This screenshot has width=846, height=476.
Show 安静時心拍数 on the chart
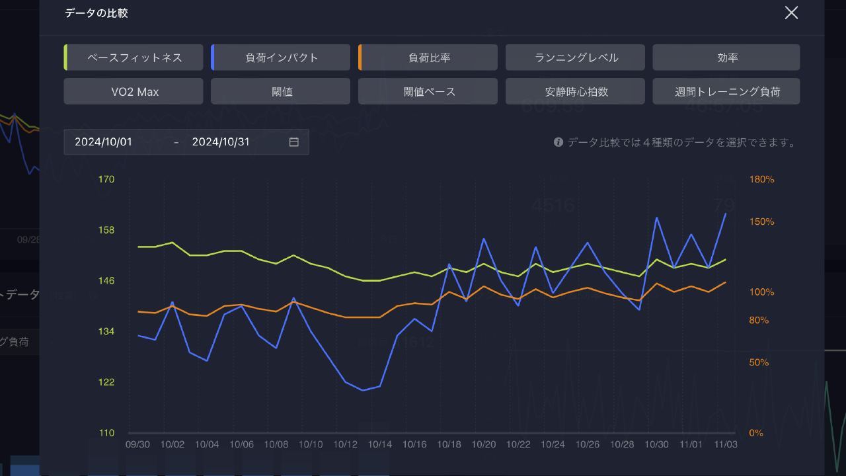click(x=575, y=92)
